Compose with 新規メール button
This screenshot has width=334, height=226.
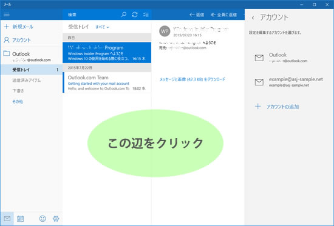pos(19,27)
